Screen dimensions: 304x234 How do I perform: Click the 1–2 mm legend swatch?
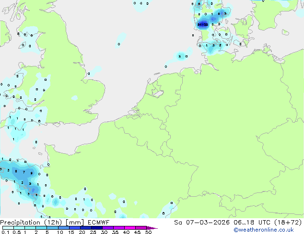tap(30, 228)
